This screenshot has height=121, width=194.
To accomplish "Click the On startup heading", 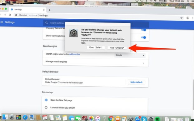I will pos(47,92).
